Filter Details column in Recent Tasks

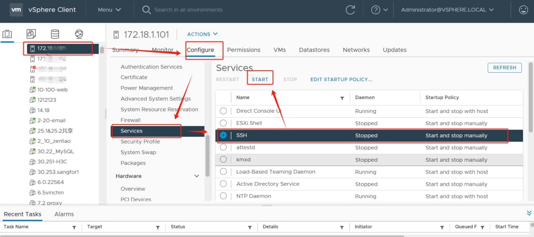point(342,227)
